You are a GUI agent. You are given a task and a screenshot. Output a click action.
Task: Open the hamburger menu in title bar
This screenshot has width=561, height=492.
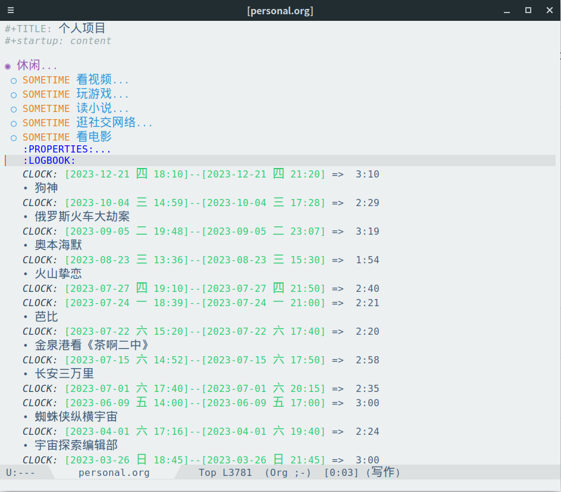(11, 10)
